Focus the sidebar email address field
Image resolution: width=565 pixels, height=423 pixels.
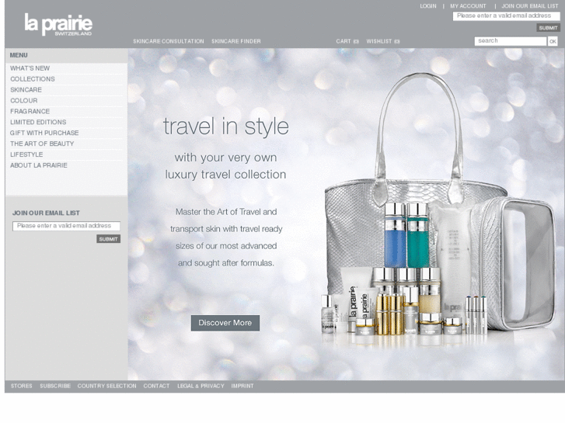pyautogui.click(x=66, y=226)
